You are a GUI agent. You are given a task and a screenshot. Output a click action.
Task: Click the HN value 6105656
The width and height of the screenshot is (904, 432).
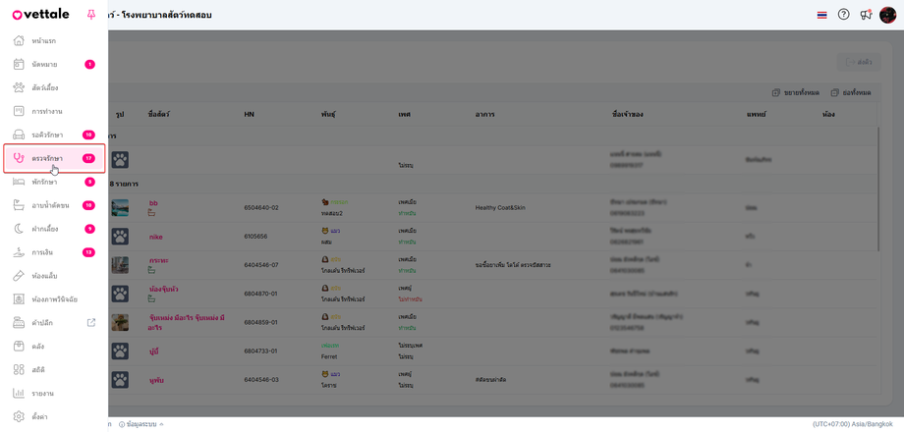click(x=256, y=237)
